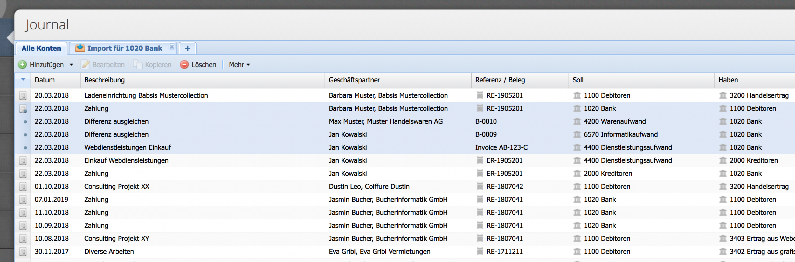This screenshot has height=262, width=795.
Task: Click account icon beside 3200 Handelsertrag first row
Action: tap(723, 95)
